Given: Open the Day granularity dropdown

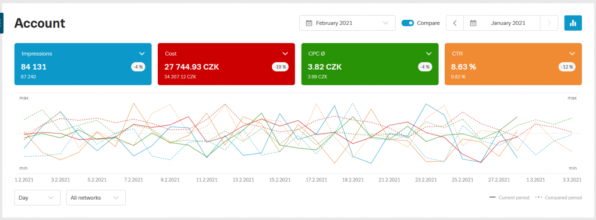Looking at the screenshot, I should tap(37, 197).
